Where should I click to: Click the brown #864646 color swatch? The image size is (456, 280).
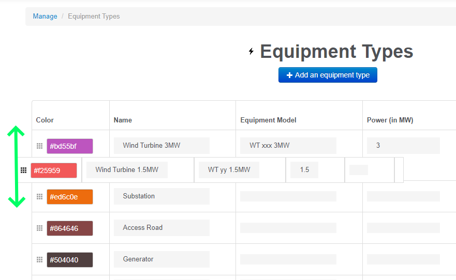click(69, 228)
